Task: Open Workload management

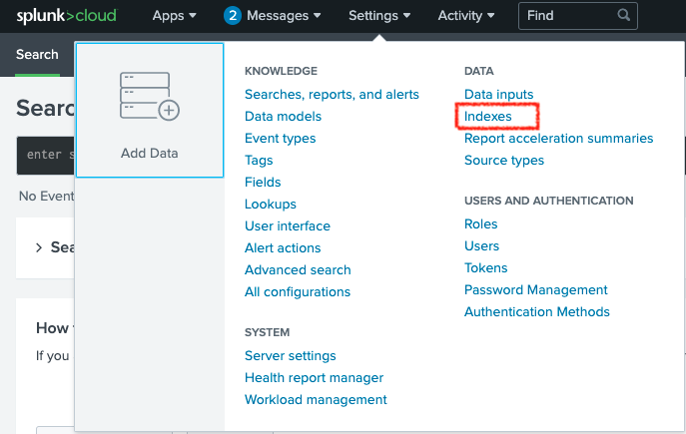Action: tap(316, 399)
